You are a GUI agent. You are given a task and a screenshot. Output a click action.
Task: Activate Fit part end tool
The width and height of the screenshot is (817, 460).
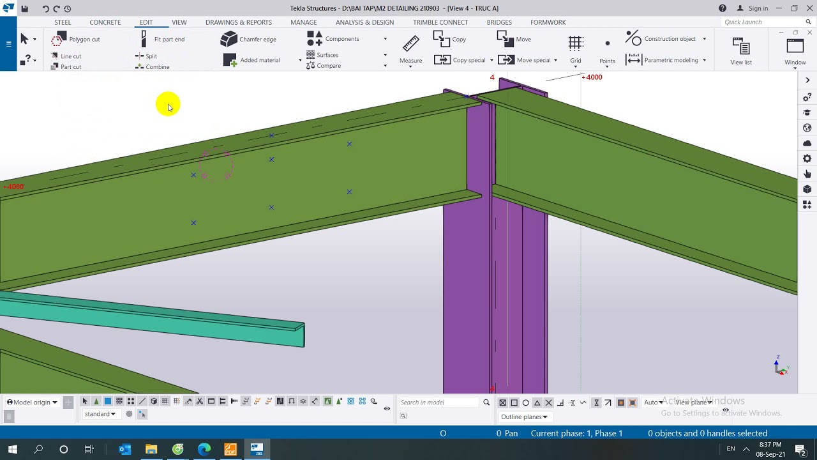(x=161, y=39)
